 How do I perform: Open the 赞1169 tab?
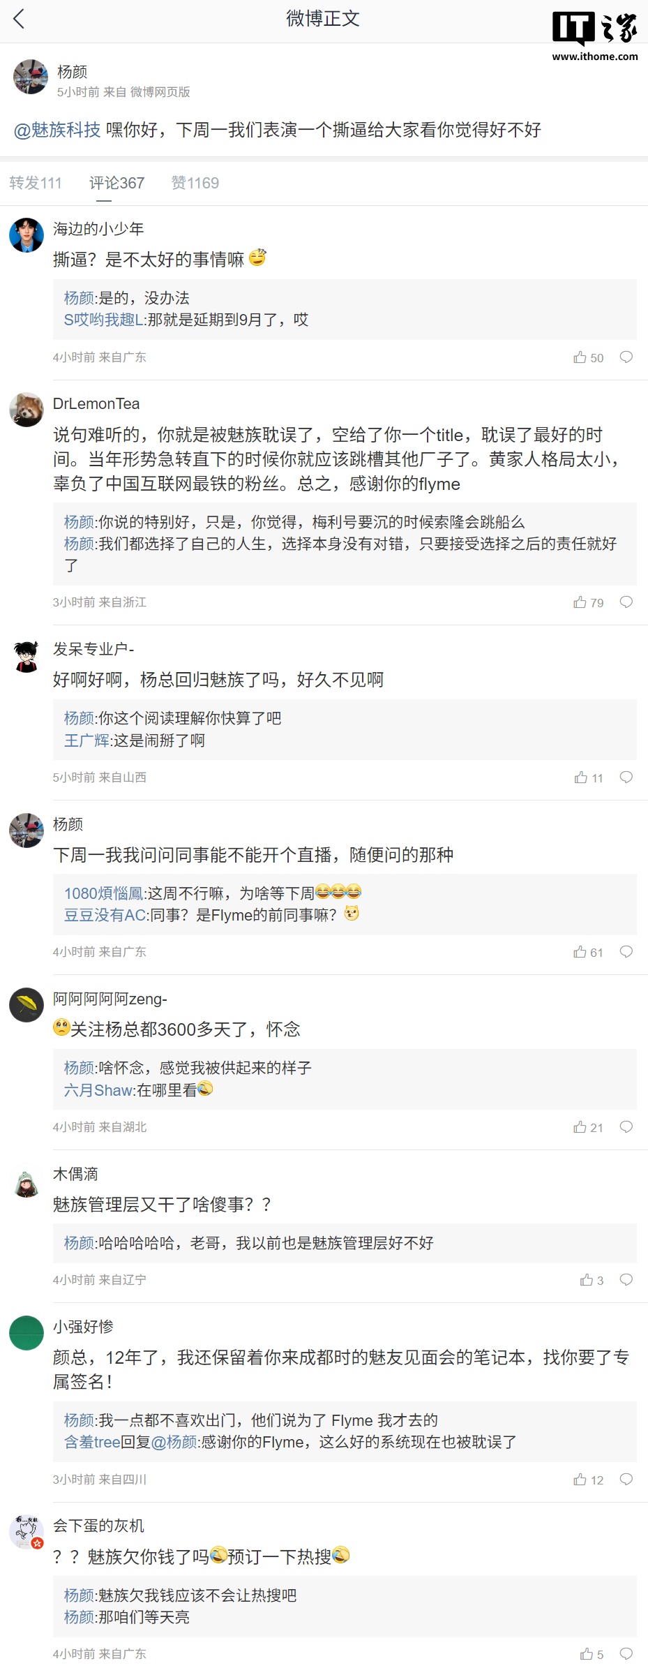[x=195, y=182]
